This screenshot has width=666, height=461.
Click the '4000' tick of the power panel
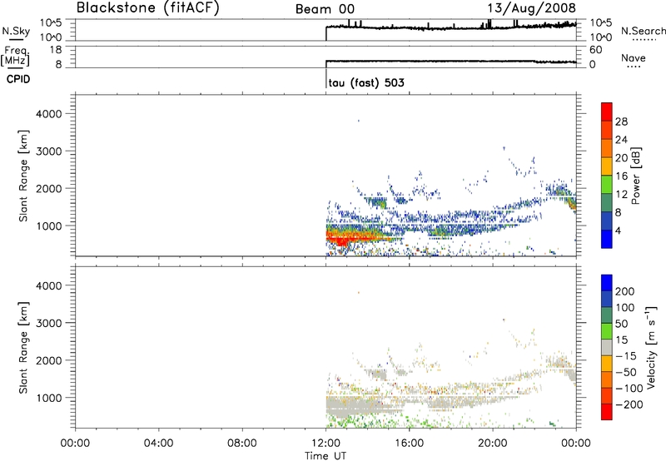(49, 114)
